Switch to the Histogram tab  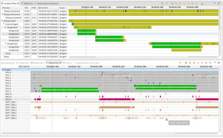pos(8,63)
